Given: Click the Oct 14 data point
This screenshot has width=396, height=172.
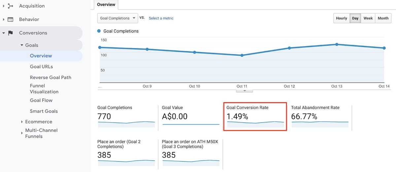Looking at the screenshot, I should pyautogui.click(x=384, y=48).
